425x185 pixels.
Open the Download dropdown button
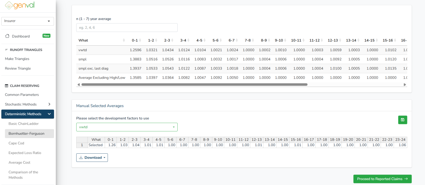tap(92, 158)
